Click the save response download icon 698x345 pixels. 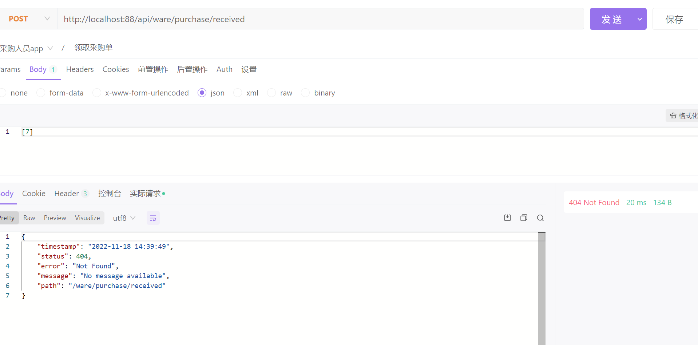pyautogui.click(x=508, y=218)
